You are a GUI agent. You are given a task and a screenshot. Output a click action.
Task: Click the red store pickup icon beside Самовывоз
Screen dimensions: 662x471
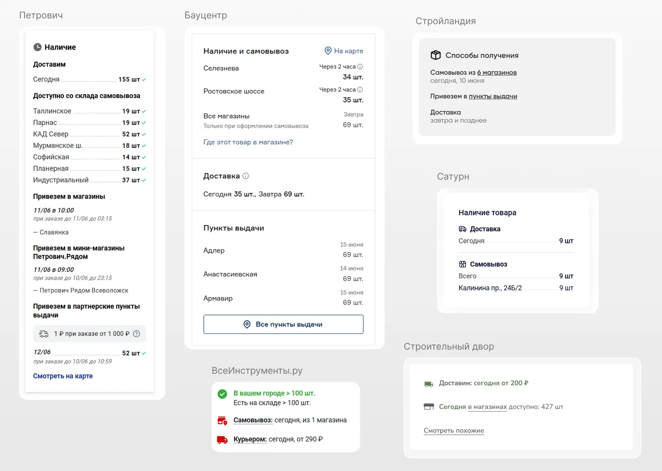[222, 420]
